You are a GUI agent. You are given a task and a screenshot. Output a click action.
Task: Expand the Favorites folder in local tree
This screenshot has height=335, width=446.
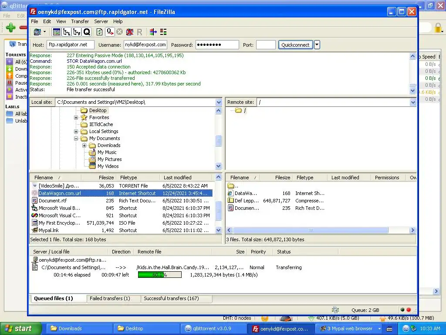[76, 117]
